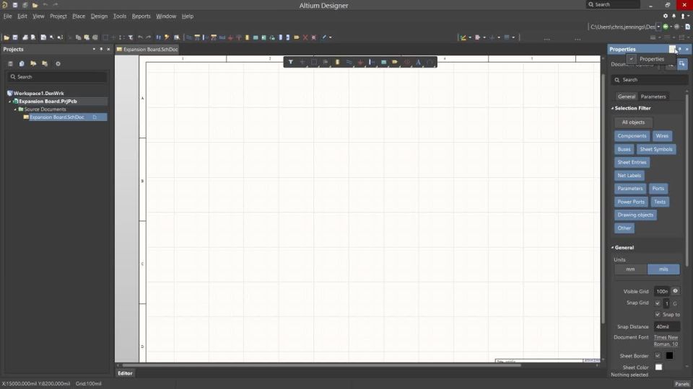693x389 pixels.
Task: Click the Undo arrow in main toolbar
Action: point(140,37)
